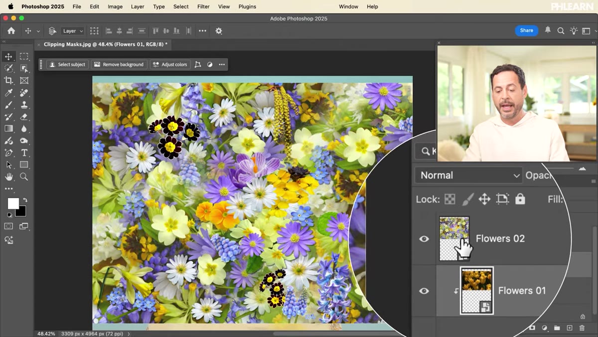Select the Pen tool
Viewport: 598px width, 337px height.
coord(8,153)
